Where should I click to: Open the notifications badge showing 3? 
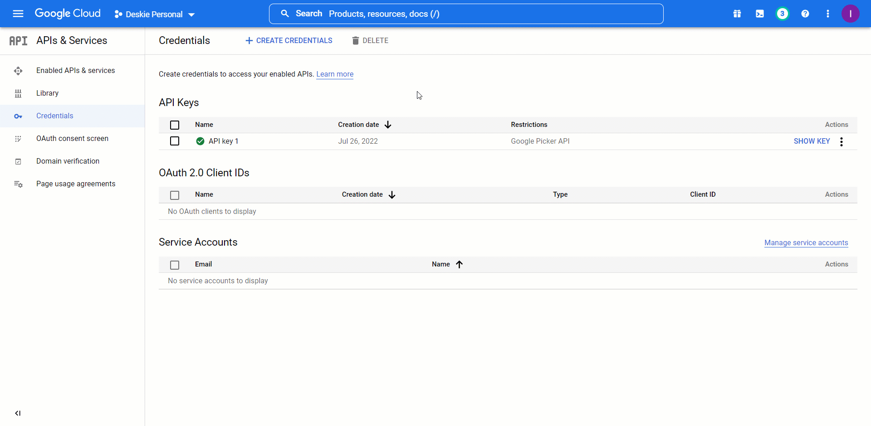(x=782, y=14)
